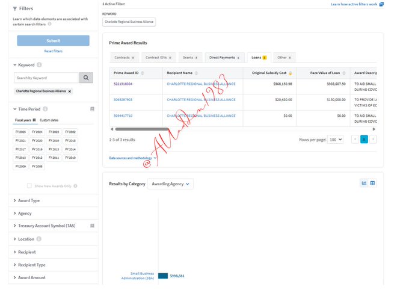Click the keyword search magnifier button
The width and height of the screenshot is (409, 293).
[x=87, y=78]
